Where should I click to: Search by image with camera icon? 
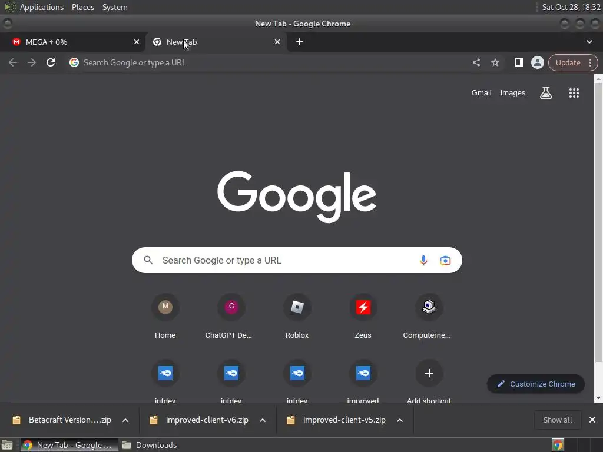tap(445, 260)
